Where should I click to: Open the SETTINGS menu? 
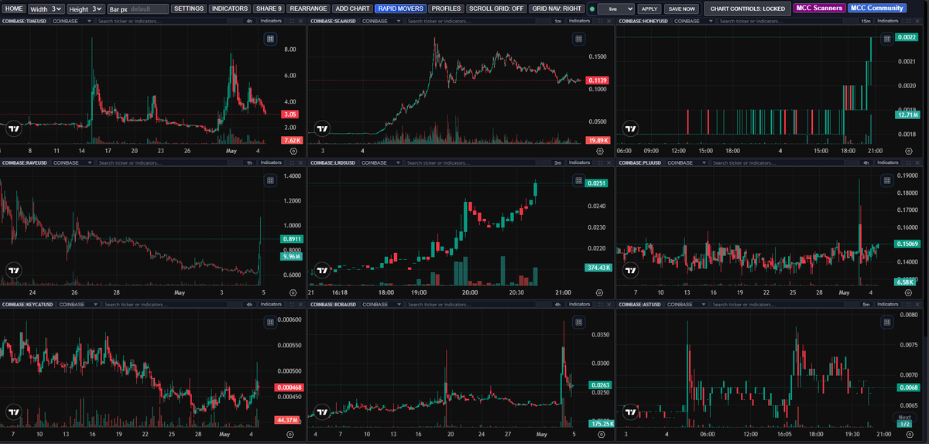point(188,9)
